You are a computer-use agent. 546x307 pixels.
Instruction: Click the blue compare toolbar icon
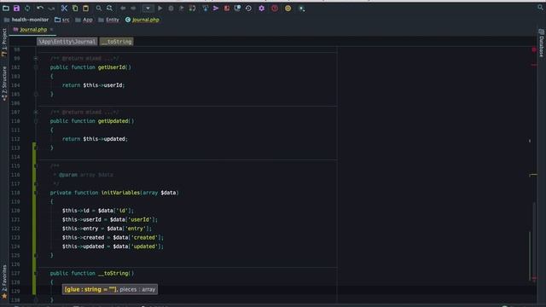click(x=237, y=8)
